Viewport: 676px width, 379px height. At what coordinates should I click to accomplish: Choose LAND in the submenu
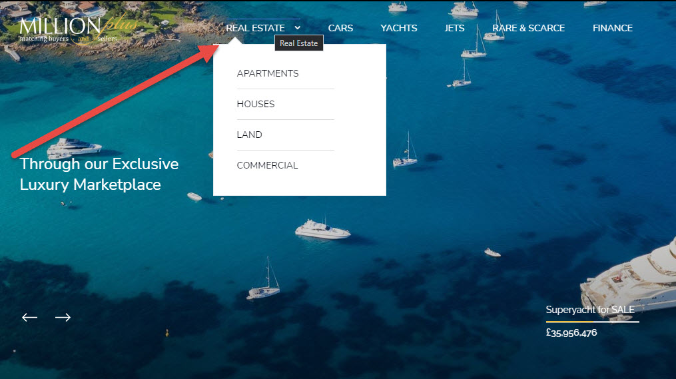249,135
